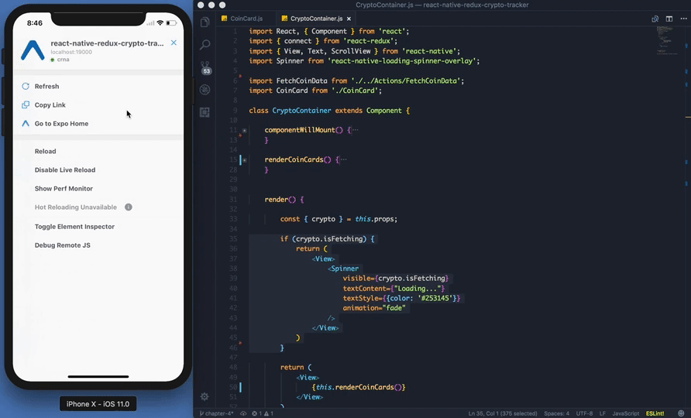Screen dimensions: 691x418
Task: Change indentation via Spaces: 4
Action: (556, 413)
